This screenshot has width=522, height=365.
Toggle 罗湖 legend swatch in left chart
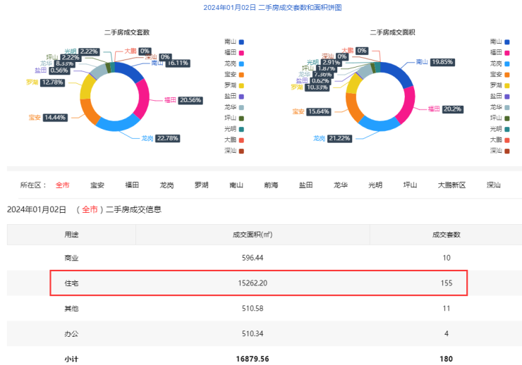[241, 86]
